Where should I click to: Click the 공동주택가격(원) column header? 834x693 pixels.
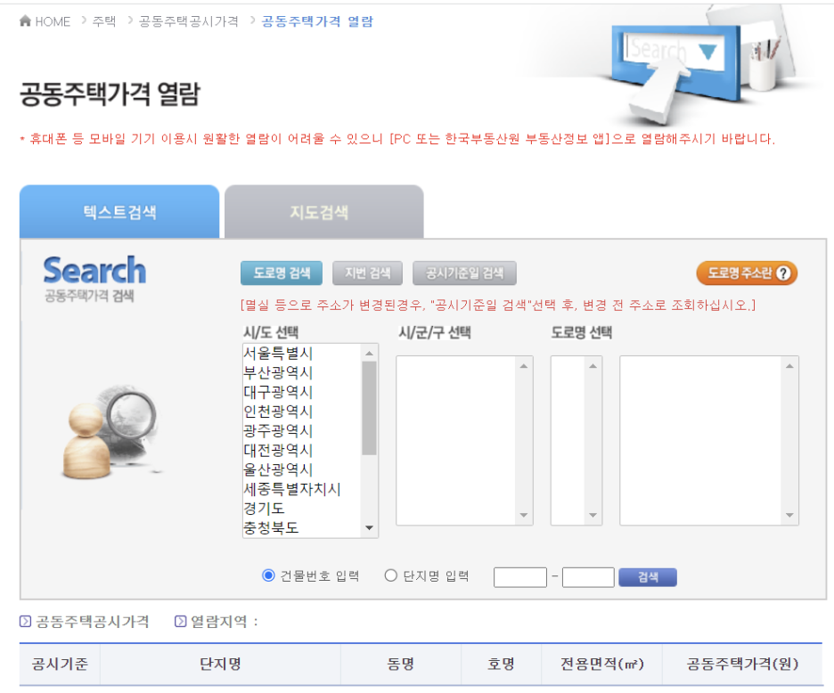[742, 664]
